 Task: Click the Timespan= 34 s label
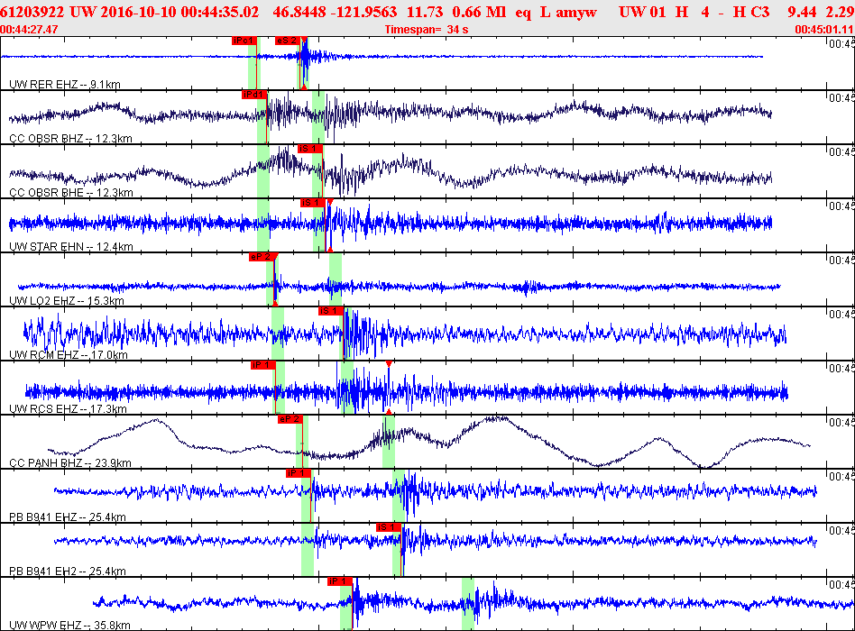[x=427, y=30]
